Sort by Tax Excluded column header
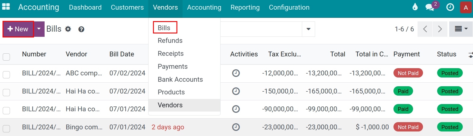473x136 pixels. click(284, 54)
